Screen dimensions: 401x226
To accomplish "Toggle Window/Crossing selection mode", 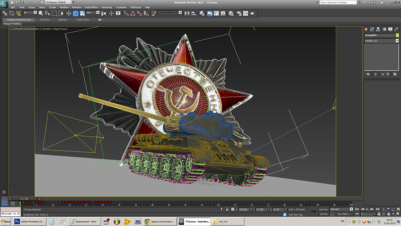I will 61,13.
